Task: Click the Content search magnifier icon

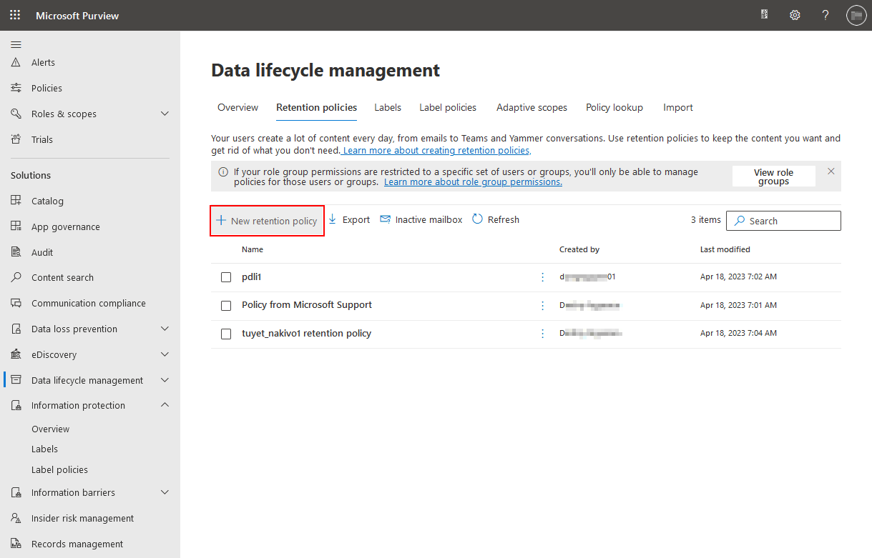Action: [16, 277]
